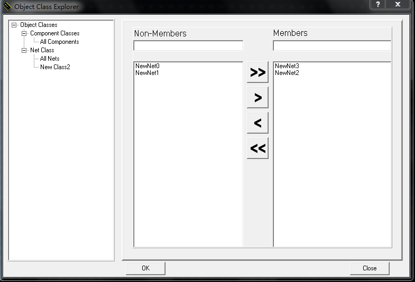415x282 pixels.
Task: Collapse the Object Classes tree root
Action: coord(14,25)
